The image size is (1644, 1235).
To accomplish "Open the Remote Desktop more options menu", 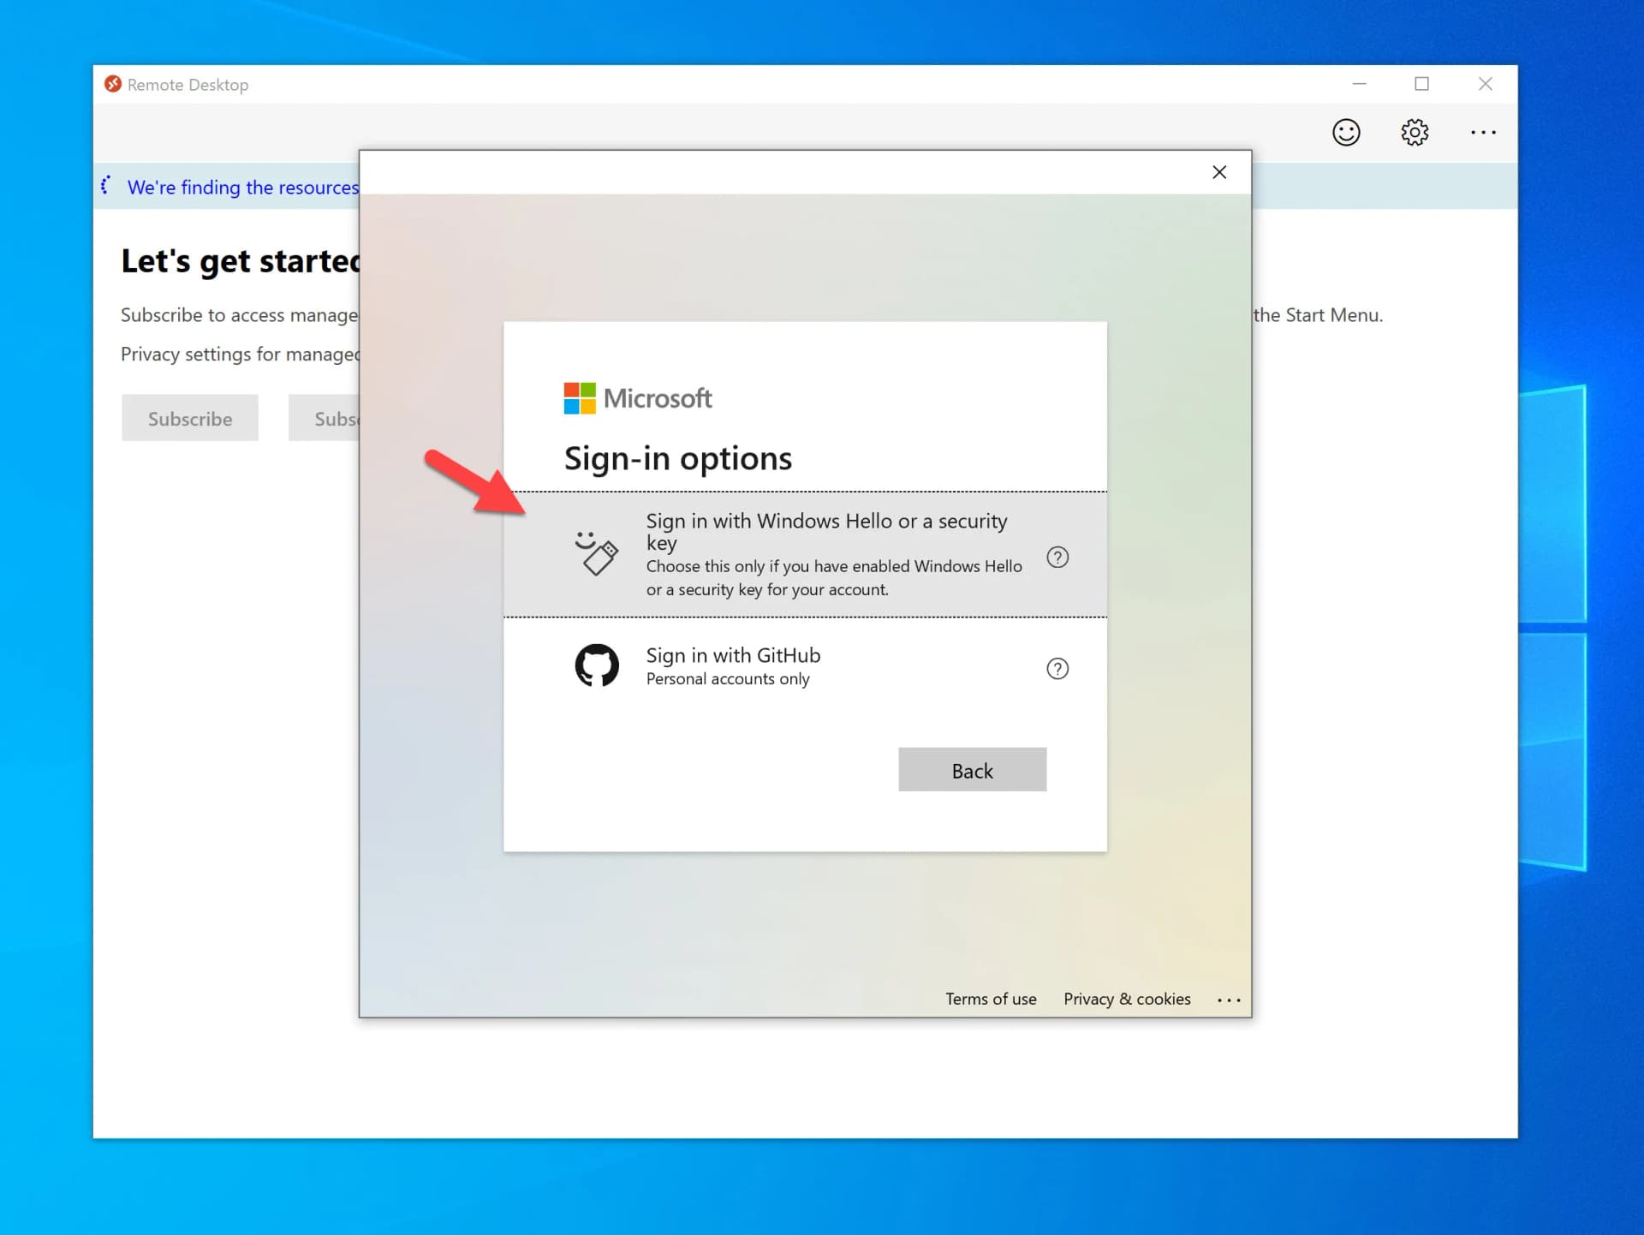I will tap(1483, 132).
